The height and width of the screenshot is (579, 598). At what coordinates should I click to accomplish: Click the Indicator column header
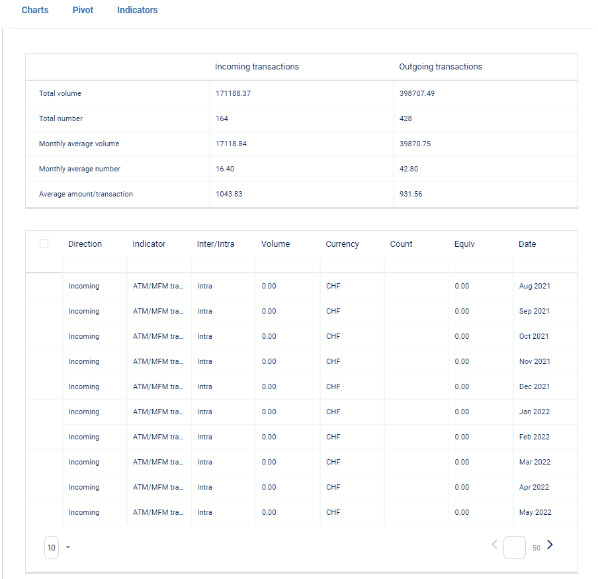pos(149,244)
